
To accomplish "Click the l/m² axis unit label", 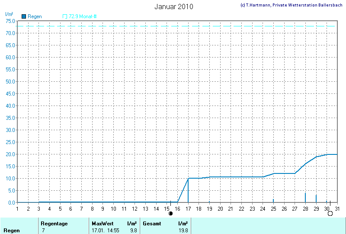I will pos(9,14).
